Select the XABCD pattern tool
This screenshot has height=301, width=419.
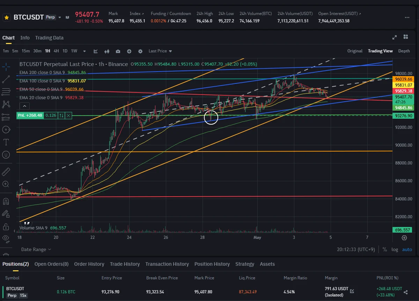coord(6,104)
